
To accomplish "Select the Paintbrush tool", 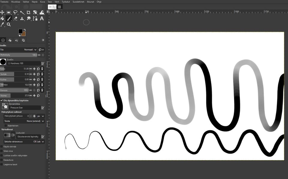I will coord(9,19).
